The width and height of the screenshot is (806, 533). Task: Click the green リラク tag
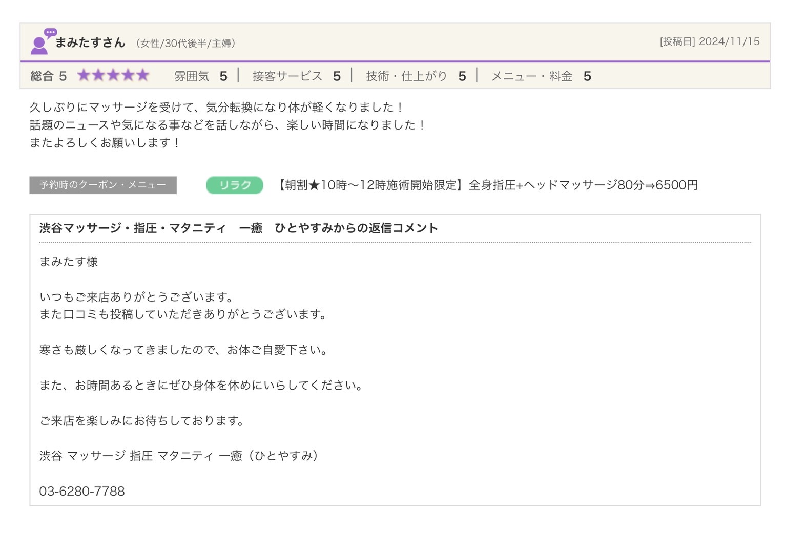click(235, 185)
